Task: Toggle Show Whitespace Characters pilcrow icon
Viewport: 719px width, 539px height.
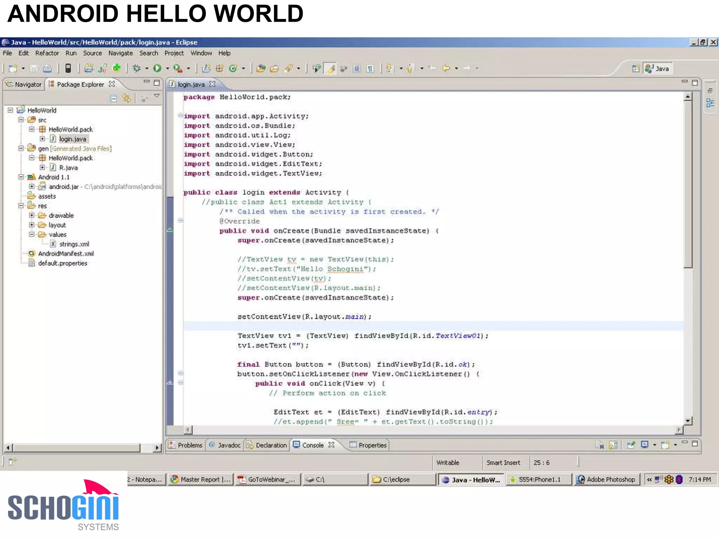Action: coord(370,68)
